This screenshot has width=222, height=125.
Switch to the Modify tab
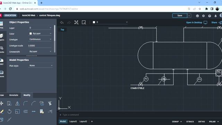point(27,95)
